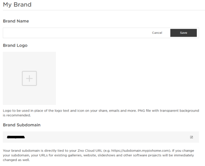This screenshot has height=166, width=205.
Task: Select the Brand Logo section label
Action: point(15,45)
